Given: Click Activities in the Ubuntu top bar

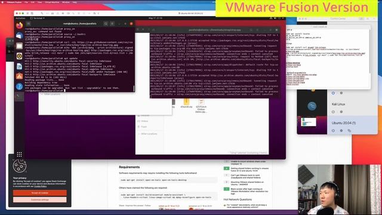Looking at the screenshot, I should tap(20, 18).
